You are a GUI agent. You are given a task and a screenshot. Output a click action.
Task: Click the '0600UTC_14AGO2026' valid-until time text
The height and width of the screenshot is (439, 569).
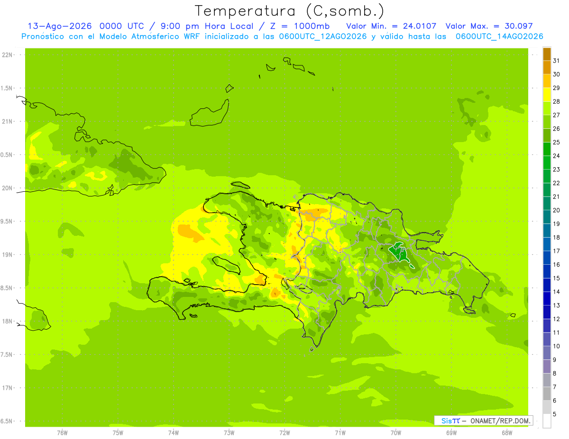(499, 36)
